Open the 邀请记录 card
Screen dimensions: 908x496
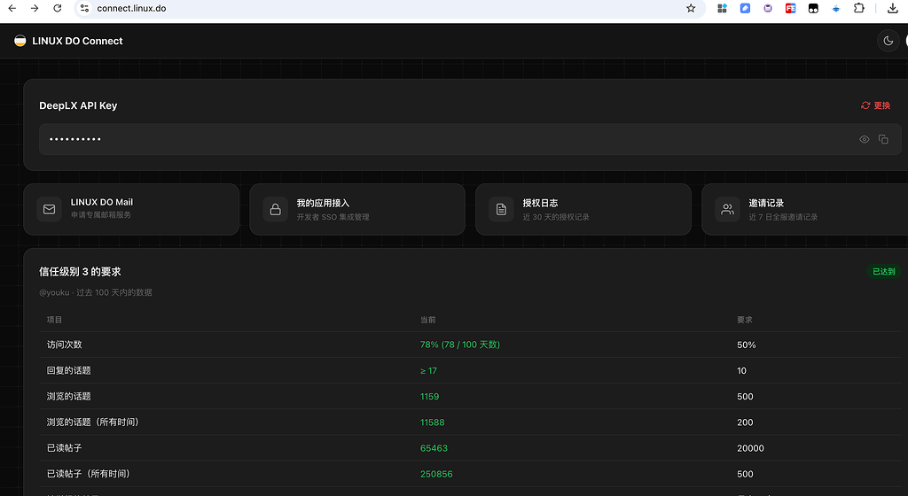pos(805,209)
